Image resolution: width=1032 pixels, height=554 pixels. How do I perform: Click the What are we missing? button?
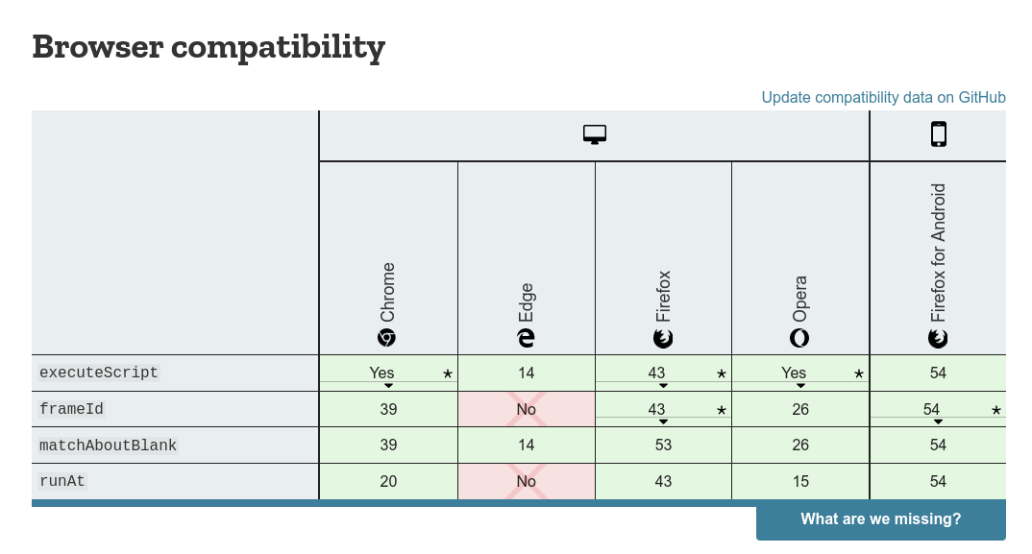click(880, 519)
